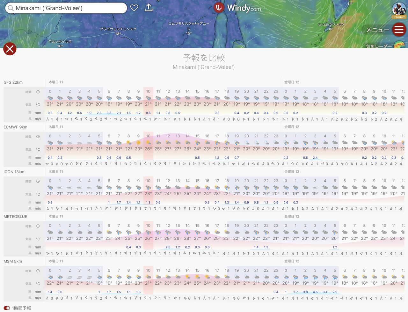Click GFS cloud icon at hour 14

(187, 98)
